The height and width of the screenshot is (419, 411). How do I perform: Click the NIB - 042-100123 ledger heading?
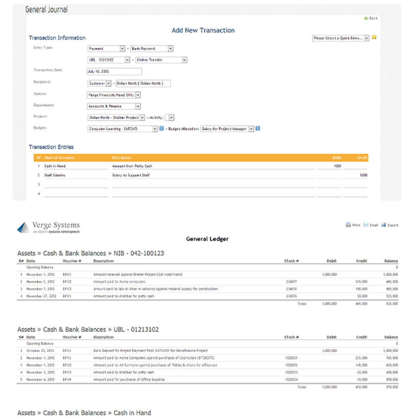pyautogui.click(x=139, y=253)
